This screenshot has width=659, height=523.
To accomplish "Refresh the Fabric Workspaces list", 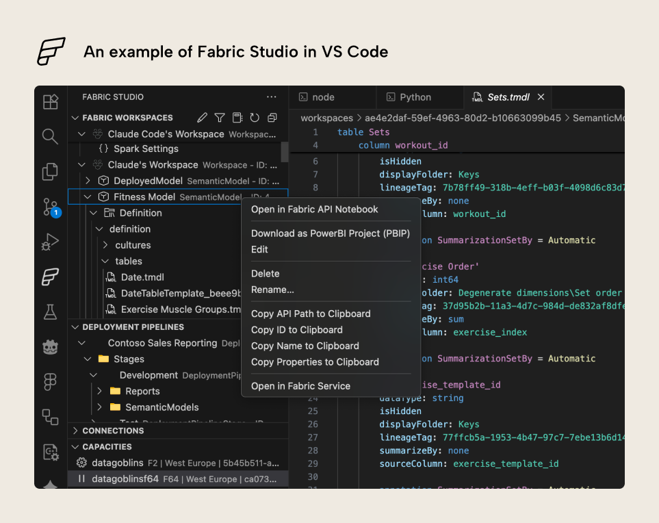I will click(255, 118).
